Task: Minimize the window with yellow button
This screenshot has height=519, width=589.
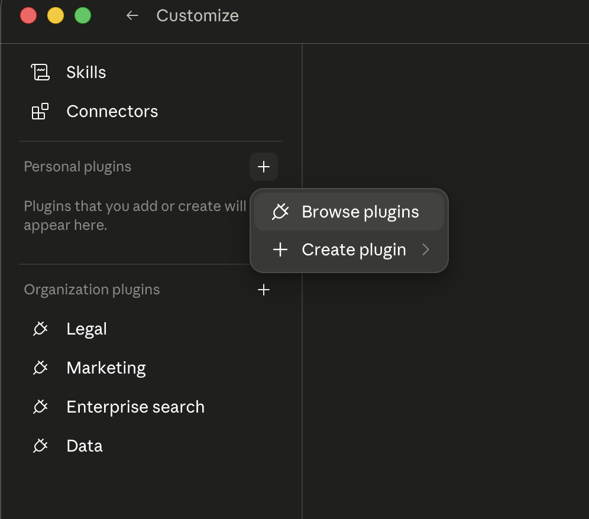Action: [56, 15]
